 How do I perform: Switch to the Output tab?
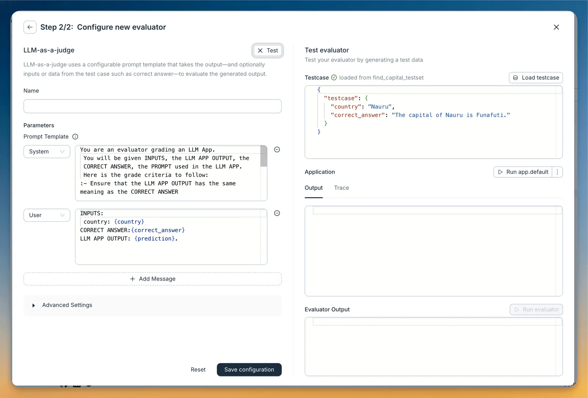[313, 188]
